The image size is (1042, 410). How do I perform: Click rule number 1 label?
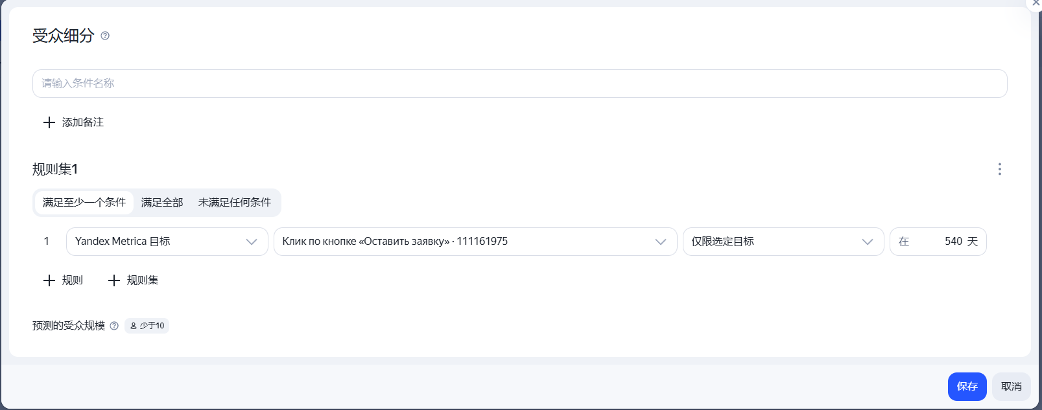tap(47, 242)
